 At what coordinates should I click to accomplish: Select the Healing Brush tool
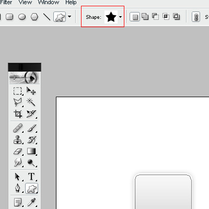coord(18,128)
